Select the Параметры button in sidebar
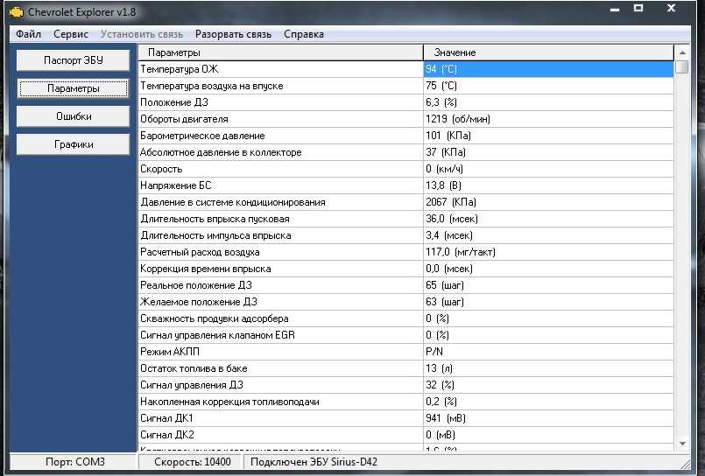Viewport: 705px width, 476px height. click(x=74, y=88)
